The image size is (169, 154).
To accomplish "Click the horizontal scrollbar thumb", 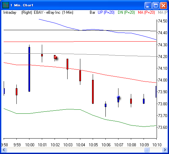I will point(147,150).
